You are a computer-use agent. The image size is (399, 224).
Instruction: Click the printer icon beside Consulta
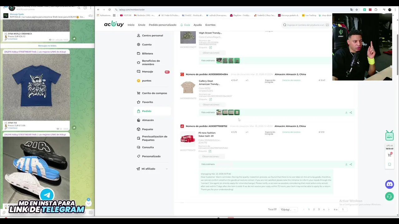[x=139, y=147]
